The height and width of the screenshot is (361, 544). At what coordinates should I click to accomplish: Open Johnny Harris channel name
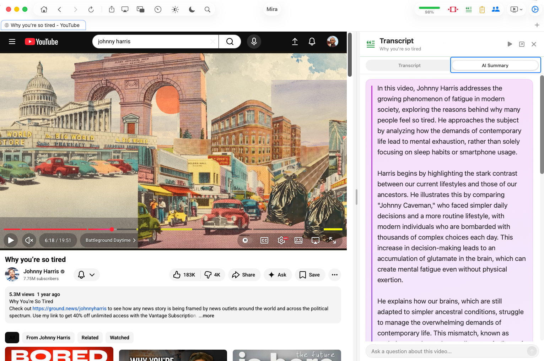(41, 271)
